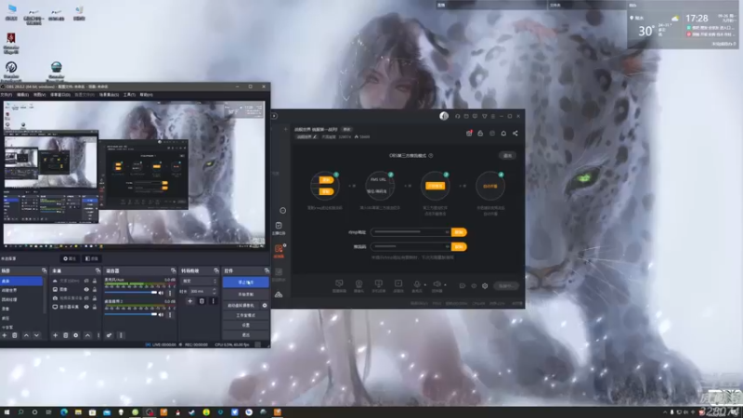Add a new source in Sources dock
743x418 pixels.
(55, 335)
